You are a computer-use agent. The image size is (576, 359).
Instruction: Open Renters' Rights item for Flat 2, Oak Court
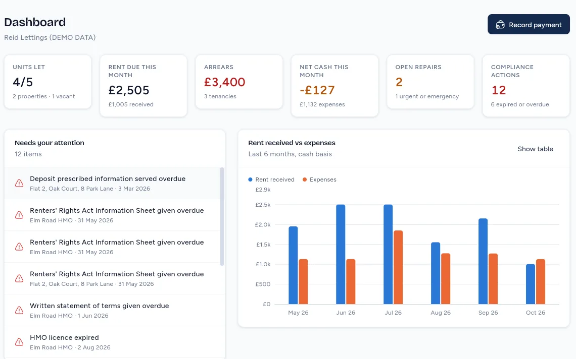click(x=112, y=279)
